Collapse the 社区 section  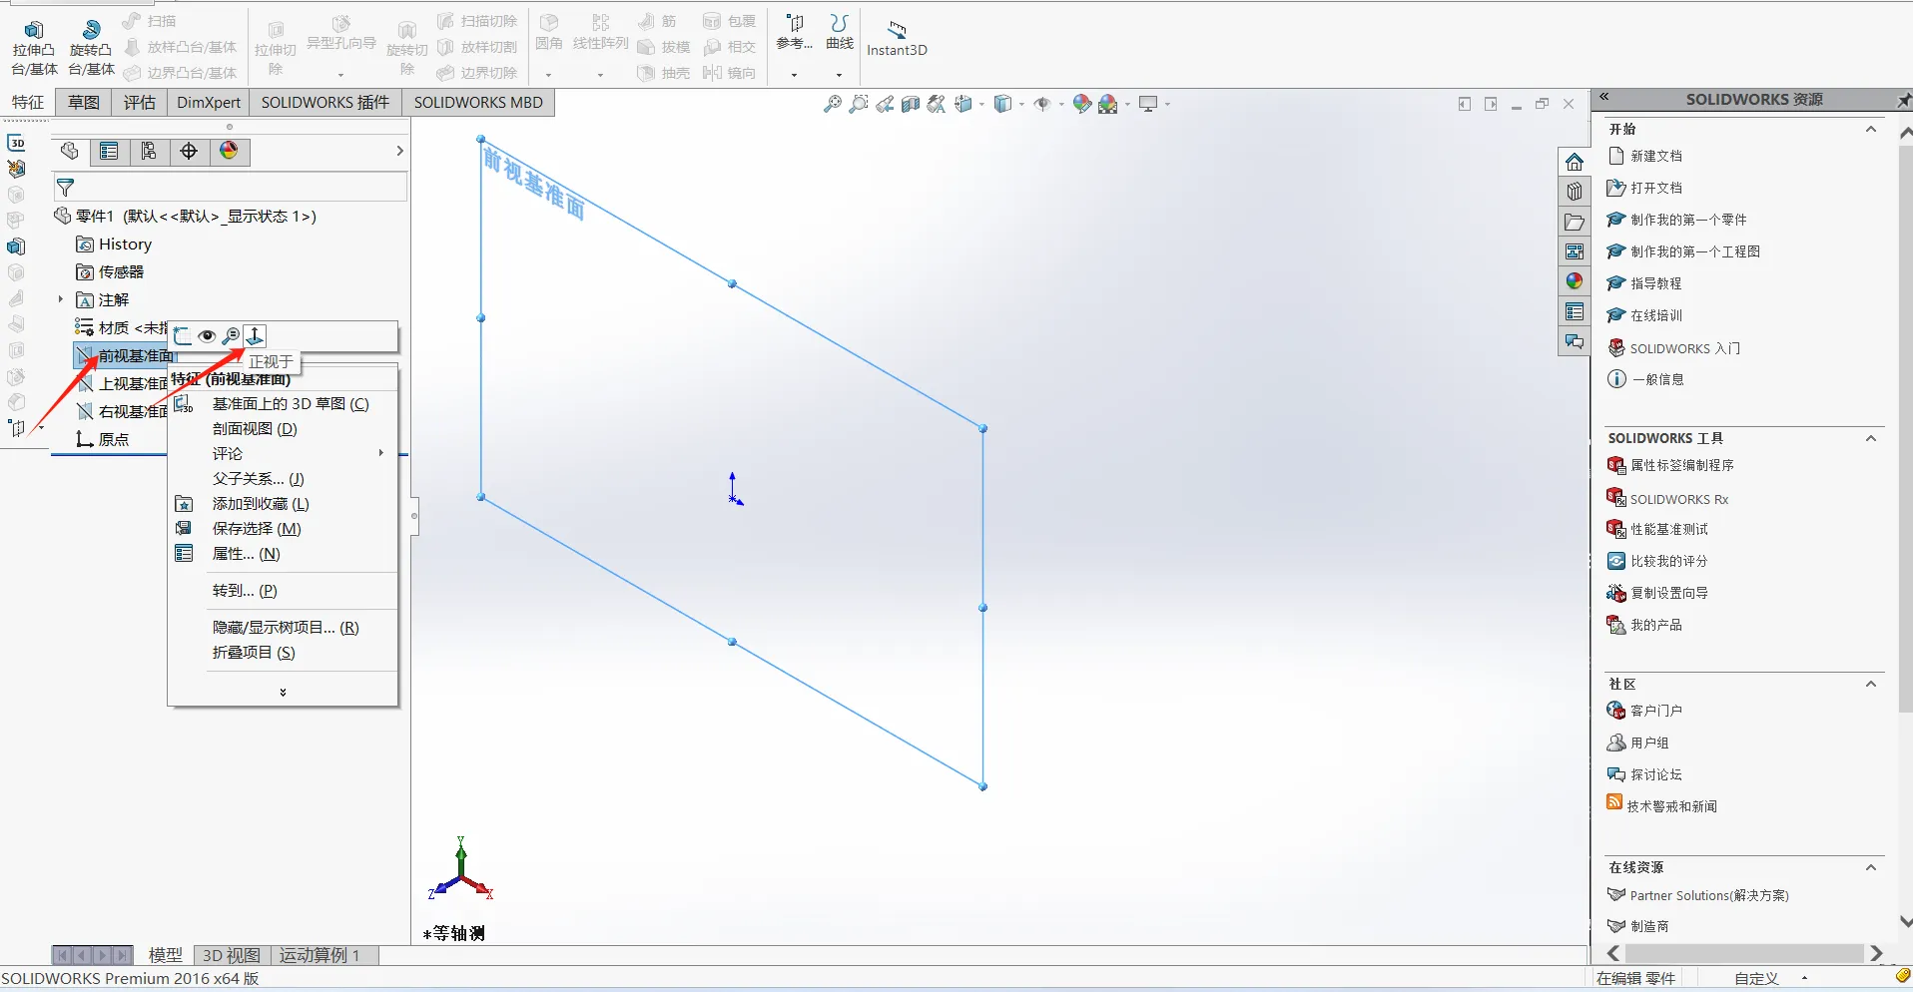click(x=1871, y=684)
